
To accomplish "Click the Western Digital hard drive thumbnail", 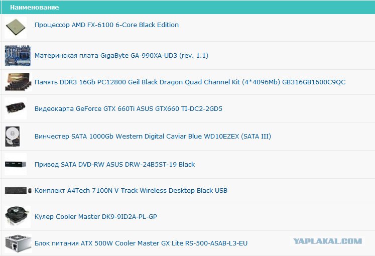I will pos(12,136).
